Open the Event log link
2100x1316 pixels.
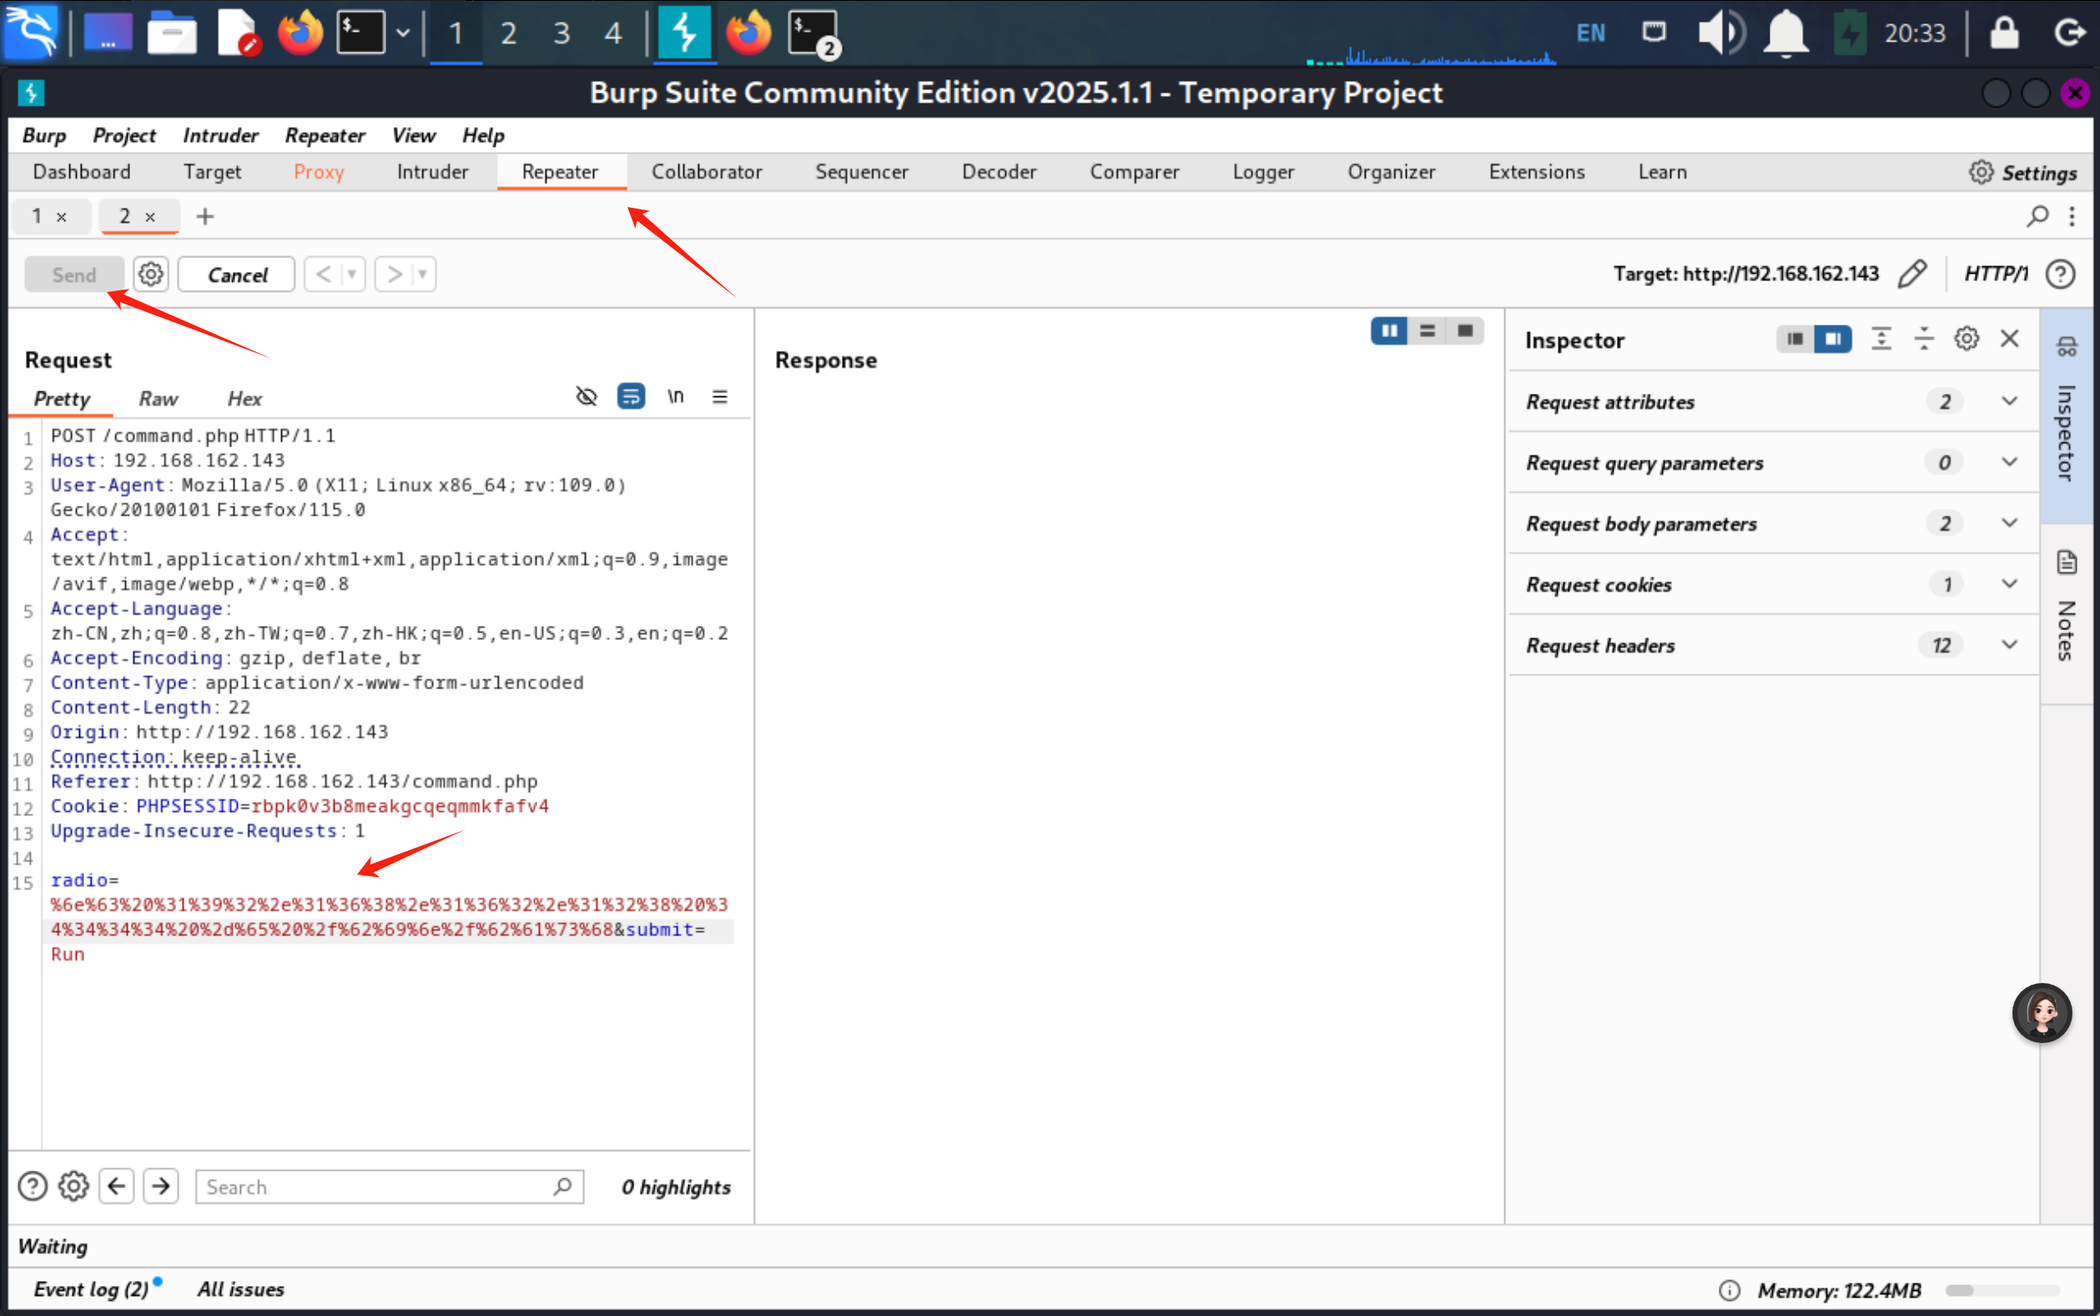[90, 1289]
